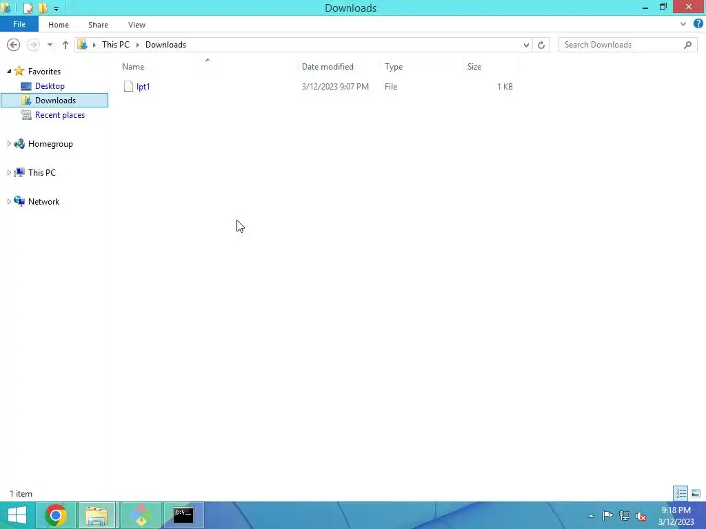The height and width of the screenshot is (529, 706).
Task: Click the Desktop icon in Favorites
Action: click(x=26, y=86)
